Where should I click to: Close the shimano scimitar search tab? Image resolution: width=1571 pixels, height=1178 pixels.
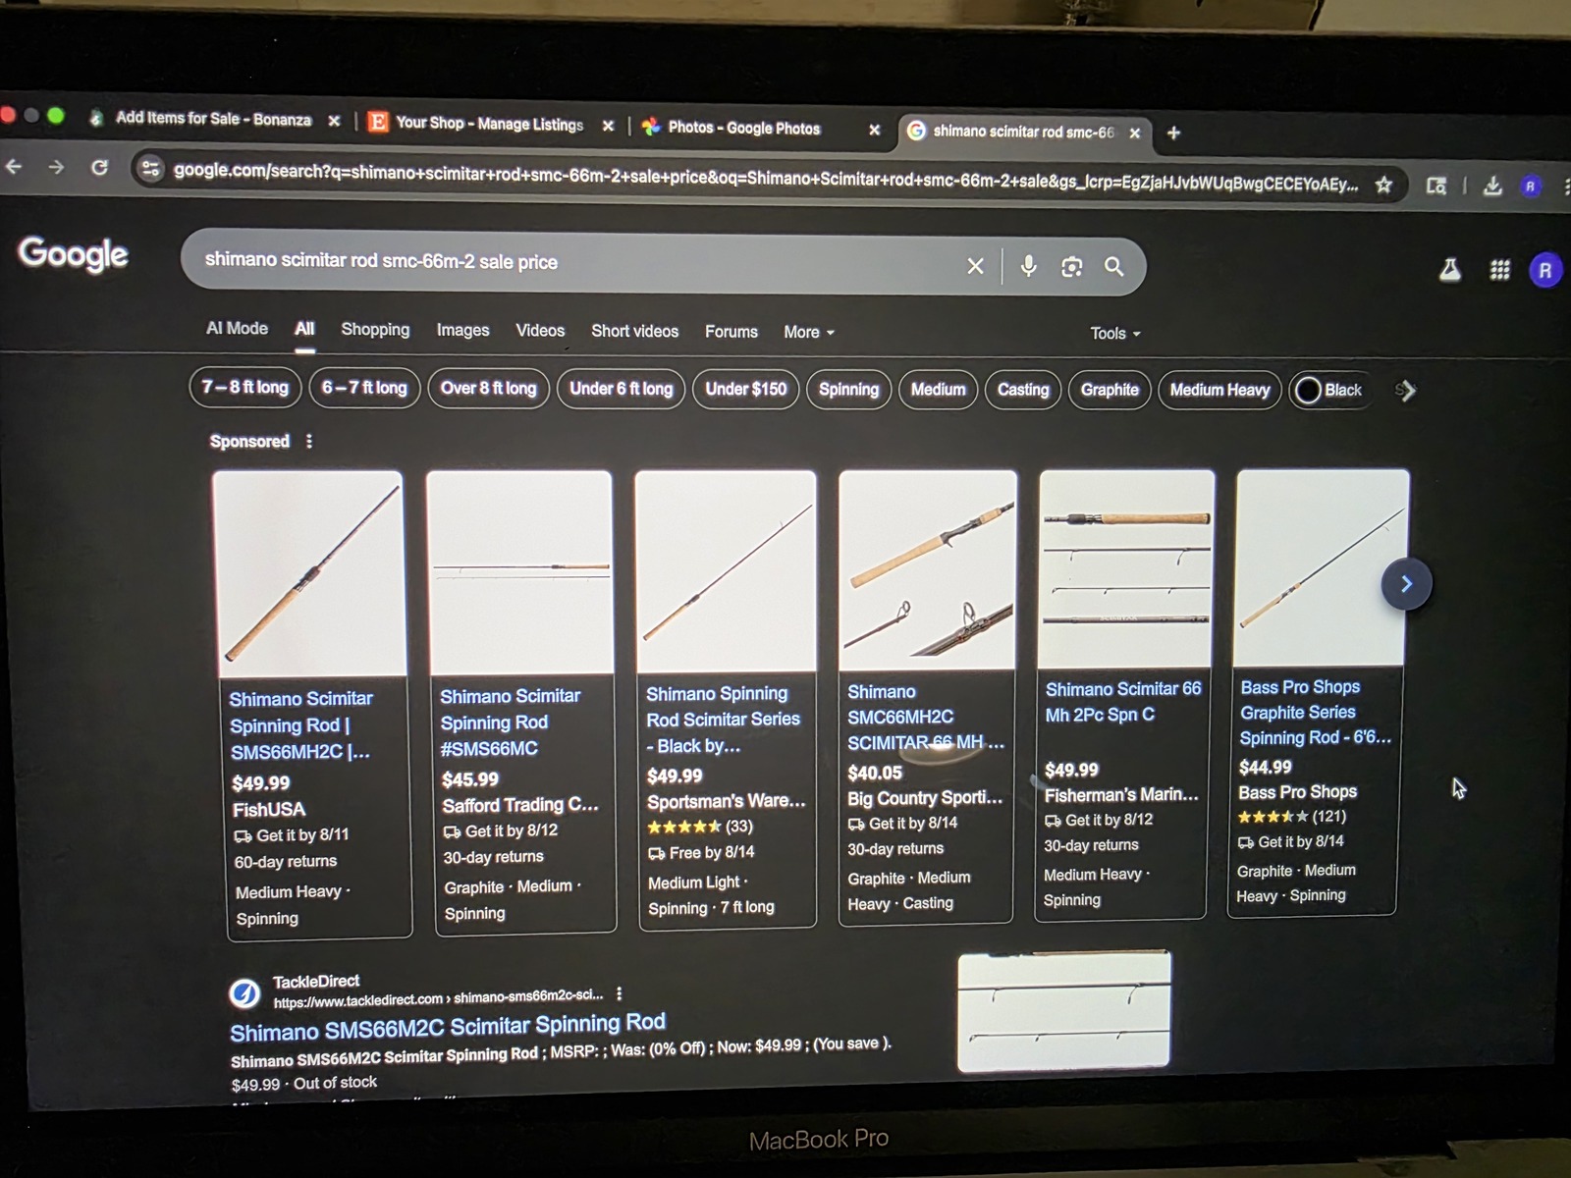click(1134, 133)
